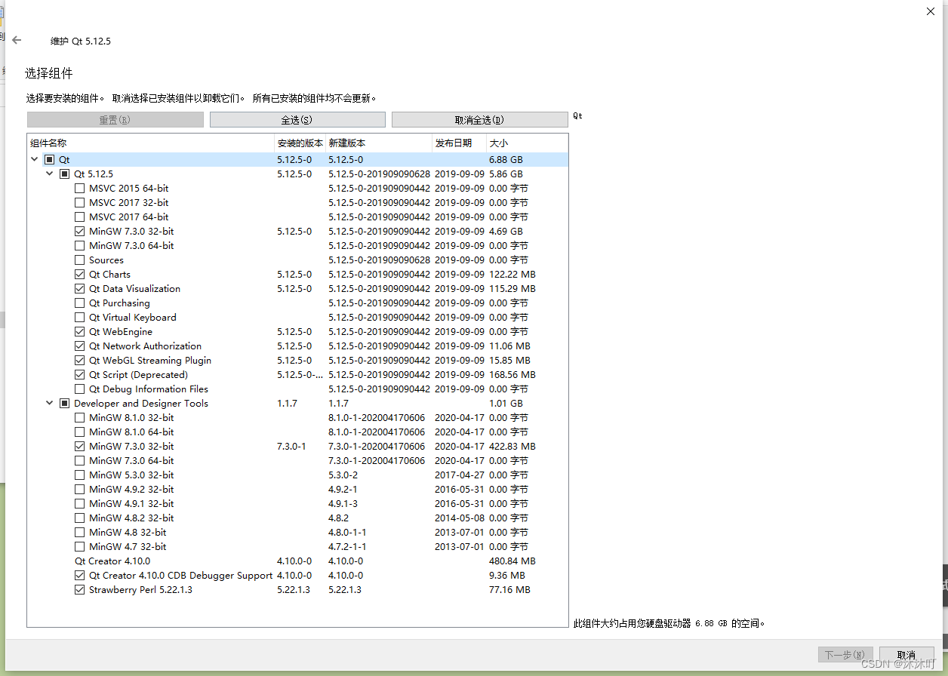
Task: Select the Qt WebEngine row label
Action: pos(121,332)
